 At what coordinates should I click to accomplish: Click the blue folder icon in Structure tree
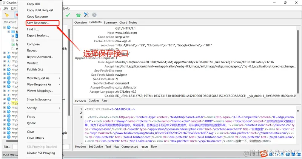click(13, 32)
